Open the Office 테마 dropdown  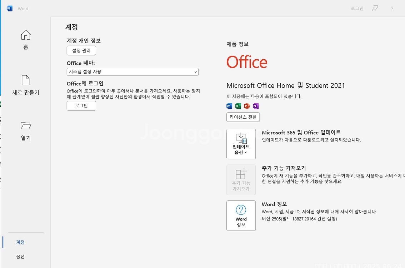coord(132,72)
